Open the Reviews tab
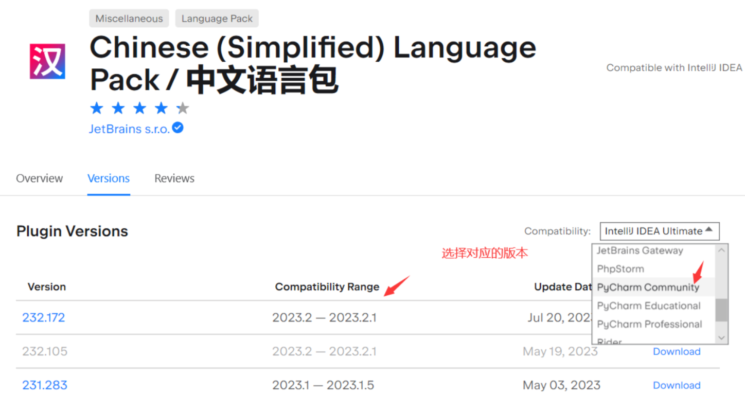 pos(174,178)
